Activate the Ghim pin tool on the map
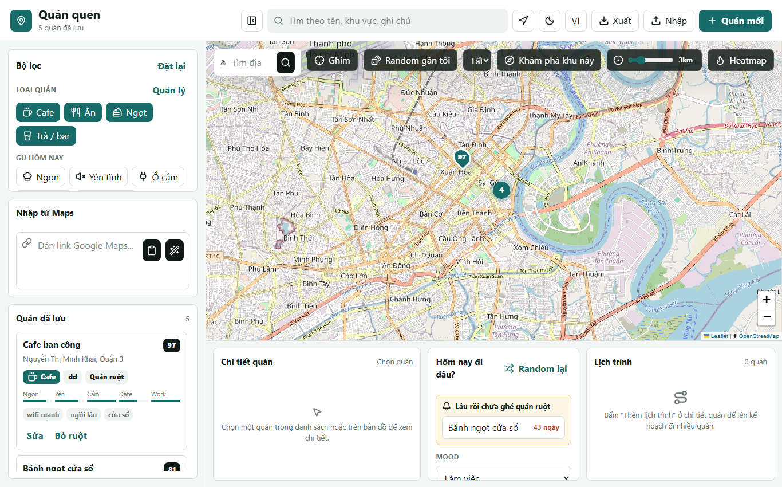The image size is (782, 487). (333, 60)
